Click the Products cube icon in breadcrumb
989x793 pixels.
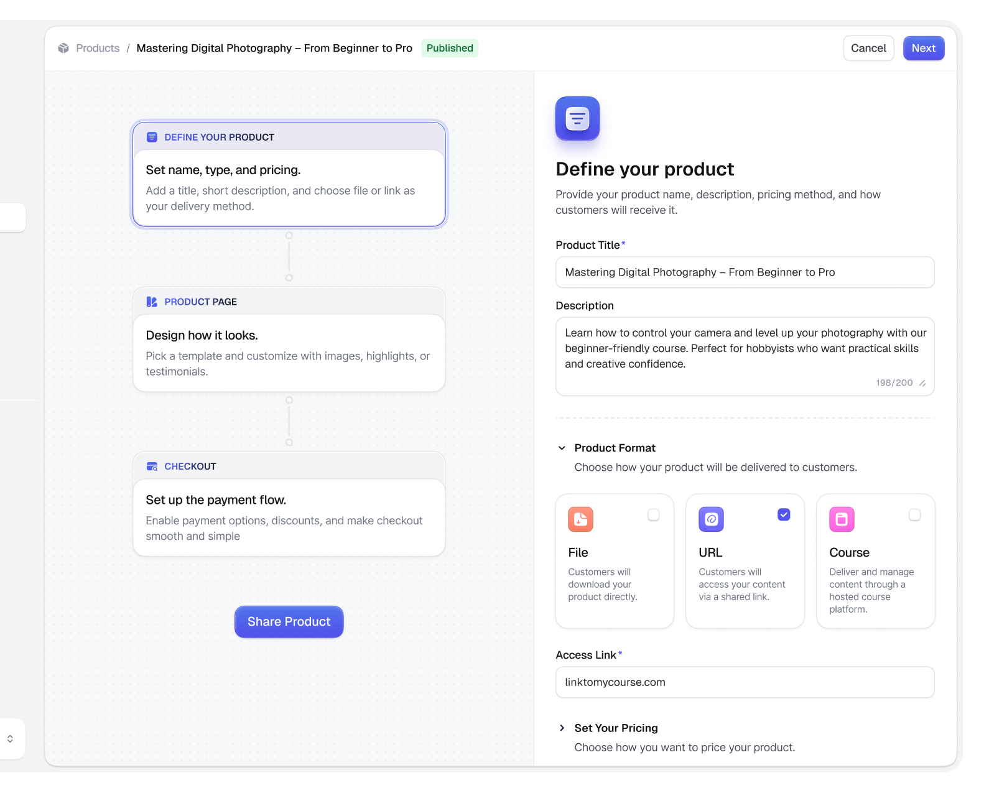[63, 49]
